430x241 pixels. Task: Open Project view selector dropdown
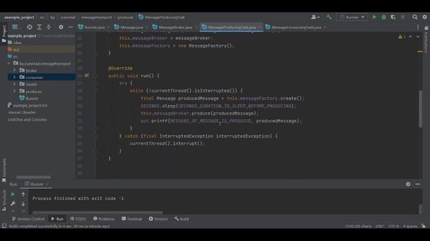[16, 27]
